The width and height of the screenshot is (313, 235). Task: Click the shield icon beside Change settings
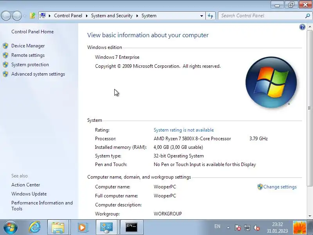tap(260, 187)
